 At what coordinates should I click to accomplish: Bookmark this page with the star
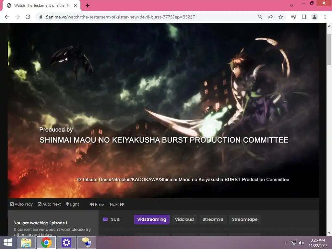[281, 17]
